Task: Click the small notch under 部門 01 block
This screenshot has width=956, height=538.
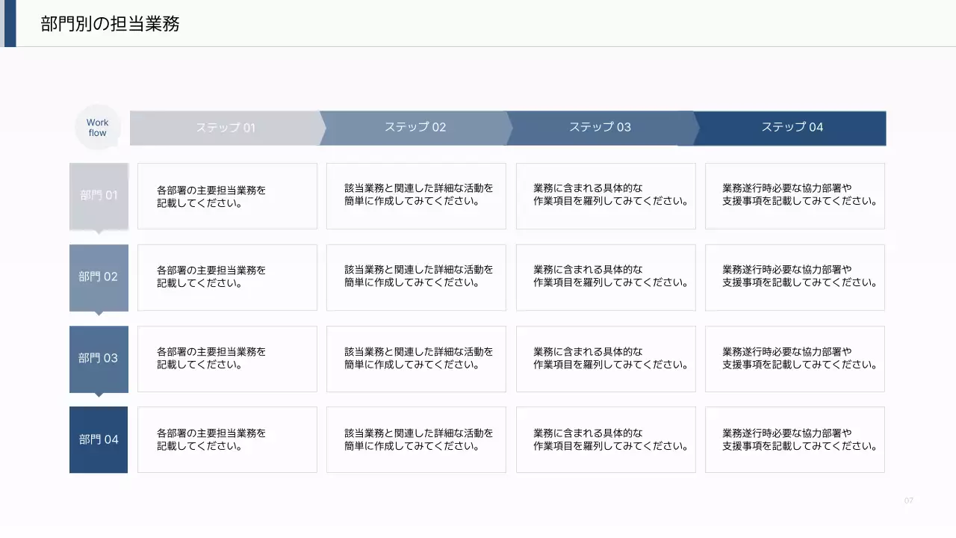Action: tap(99, 233)
